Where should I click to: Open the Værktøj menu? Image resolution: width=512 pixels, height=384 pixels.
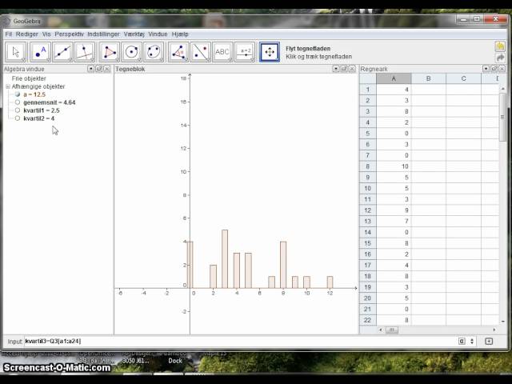click(x=134, y=34)
